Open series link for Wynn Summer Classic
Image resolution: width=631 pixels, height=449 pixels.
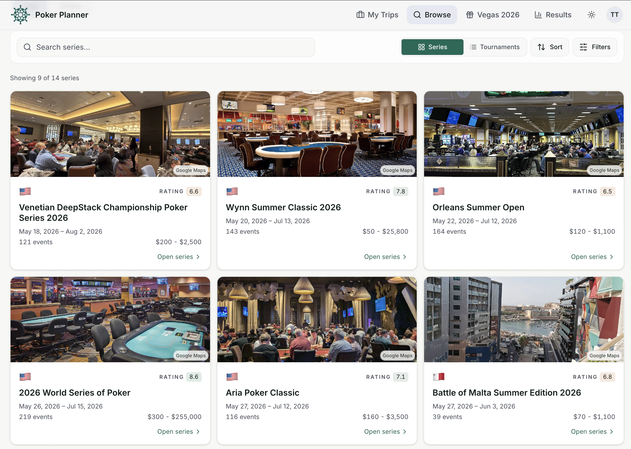click(x=385, y=257)
